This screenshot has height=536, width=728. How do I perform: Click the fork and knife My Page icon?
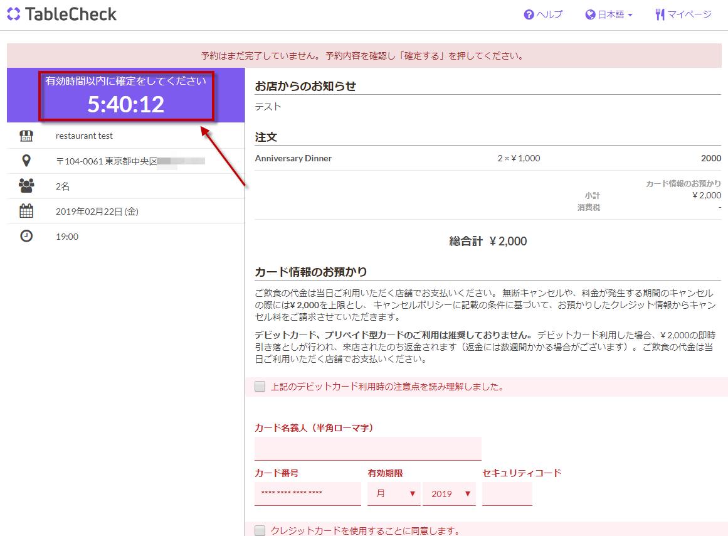(x=660, y=14)
